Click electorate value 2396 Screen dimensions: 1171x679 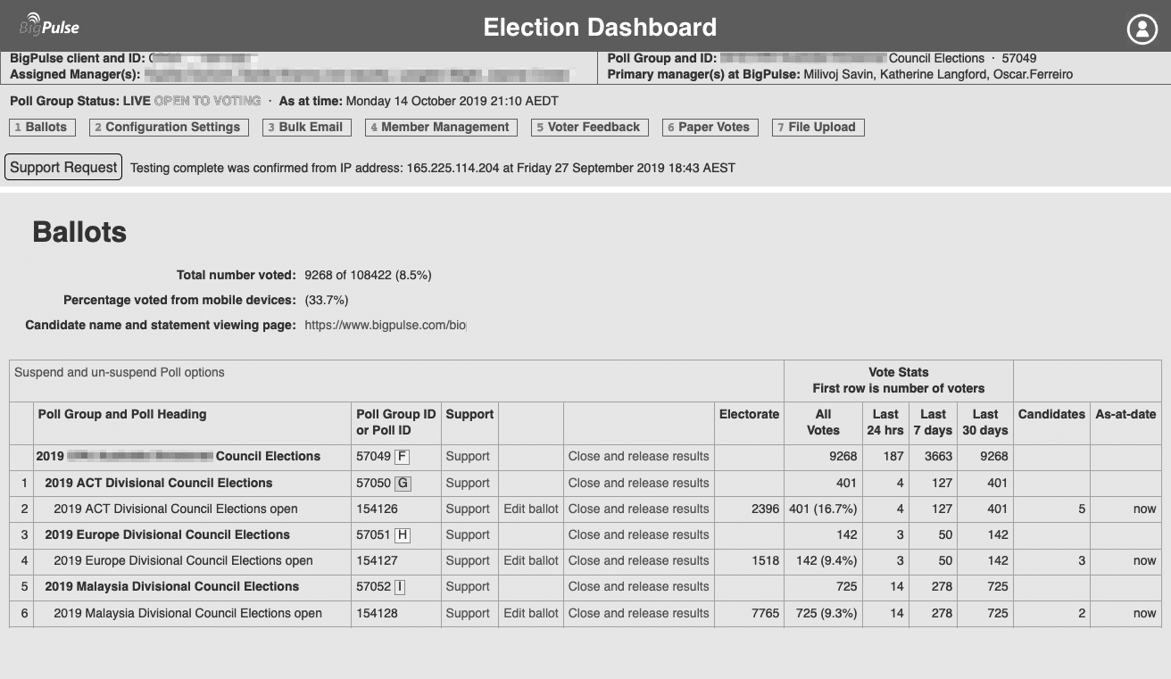pyautogui.click(x=764, y=509)
